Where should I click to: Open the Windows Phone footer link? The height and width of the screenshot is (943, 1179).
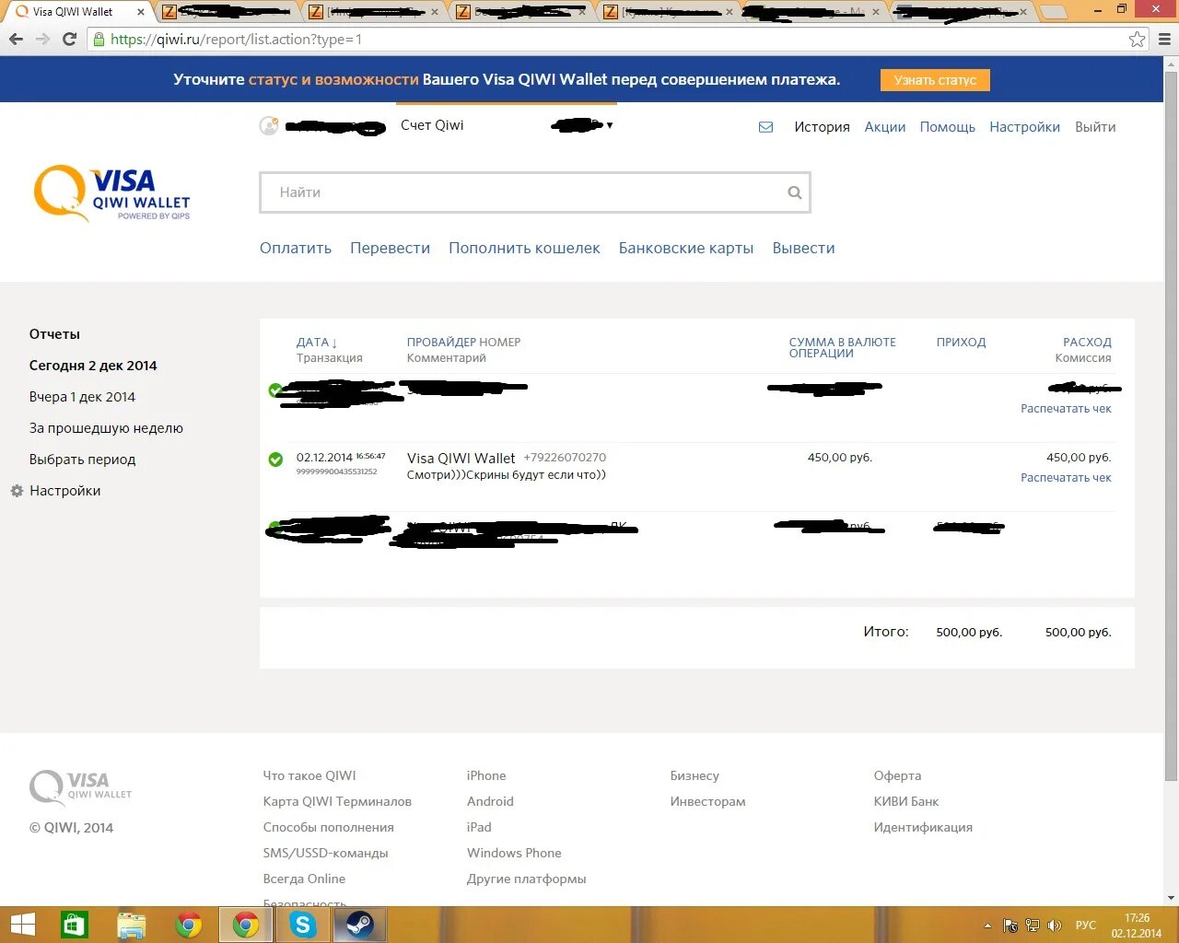(x=514, y=854)
